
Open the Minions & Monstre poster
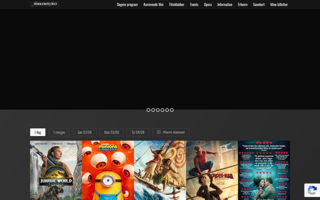(x=108, y=170)
